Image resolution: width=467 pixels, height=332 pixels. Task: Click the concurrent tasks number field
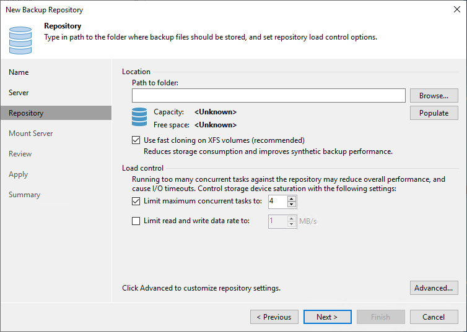tap(277, 201)
